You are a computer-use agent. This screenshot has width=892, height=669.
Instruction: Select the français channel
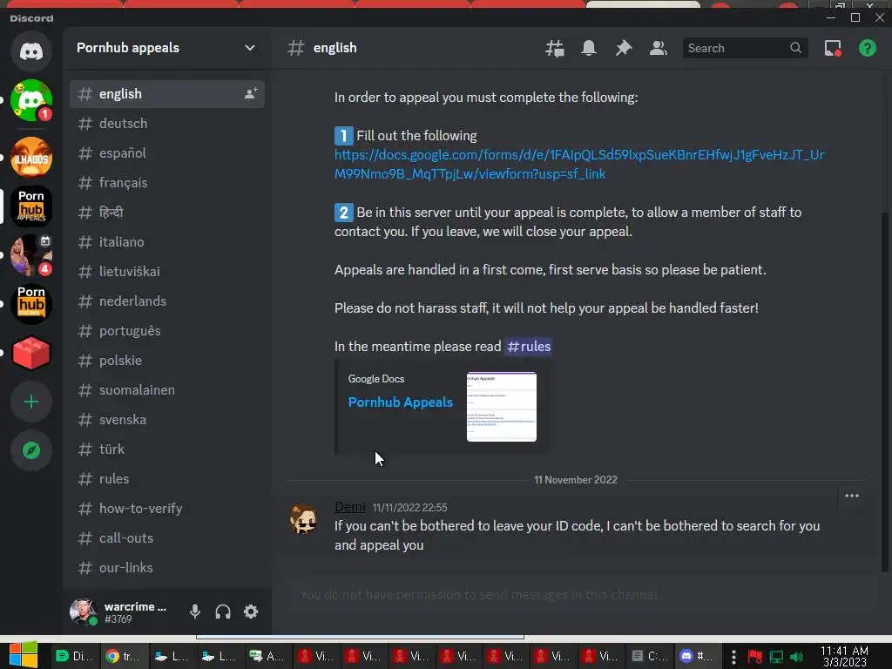point(166,183)
